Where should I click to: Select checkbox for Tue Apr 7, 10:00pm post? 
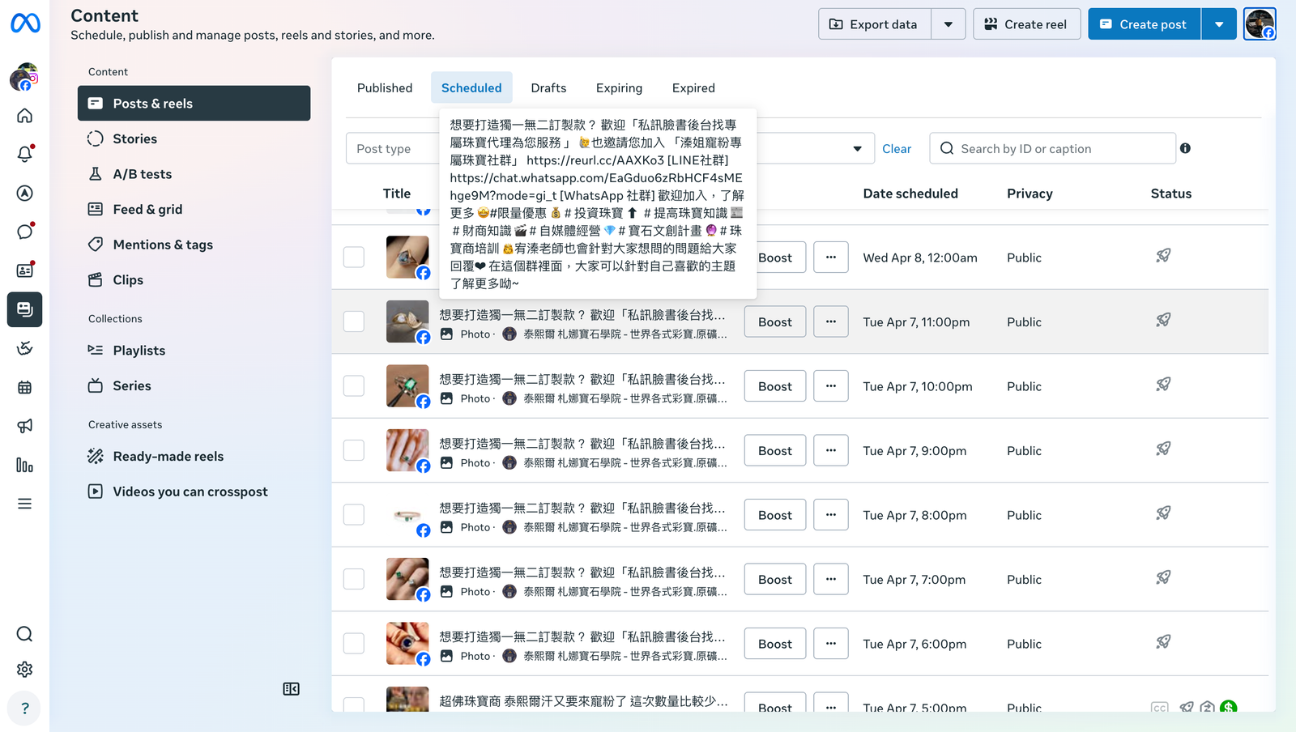pos(354,386)
